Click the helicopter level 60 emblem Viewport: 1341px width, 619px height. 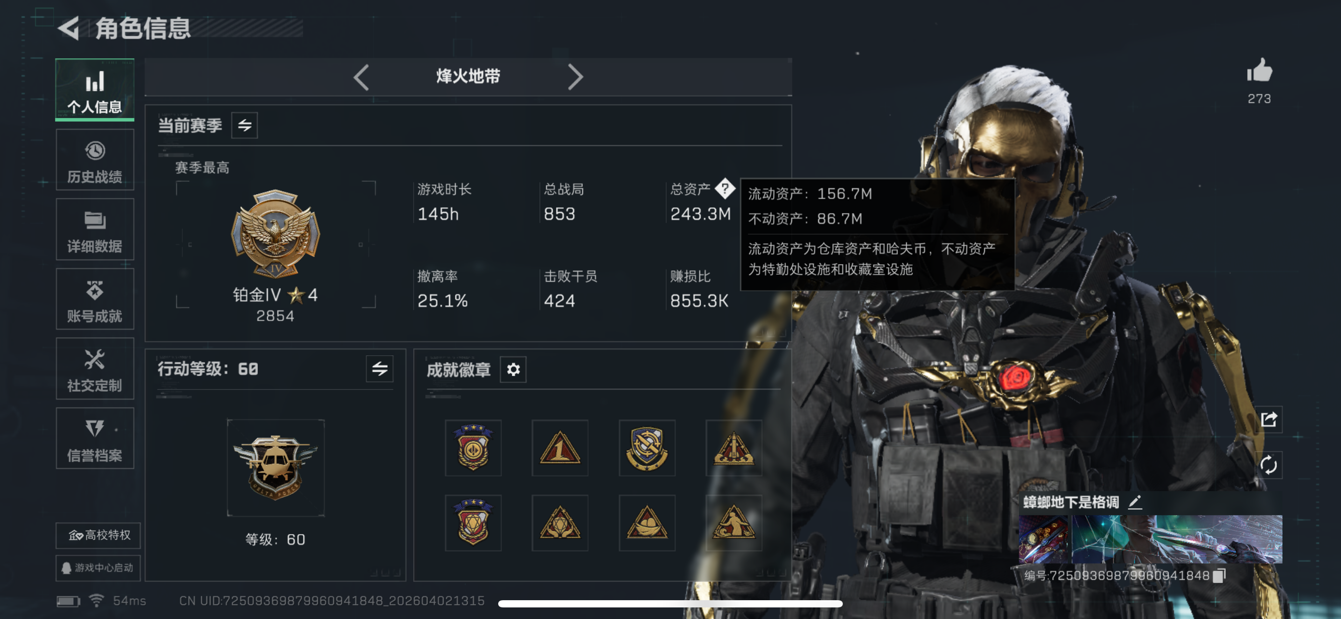276,468
